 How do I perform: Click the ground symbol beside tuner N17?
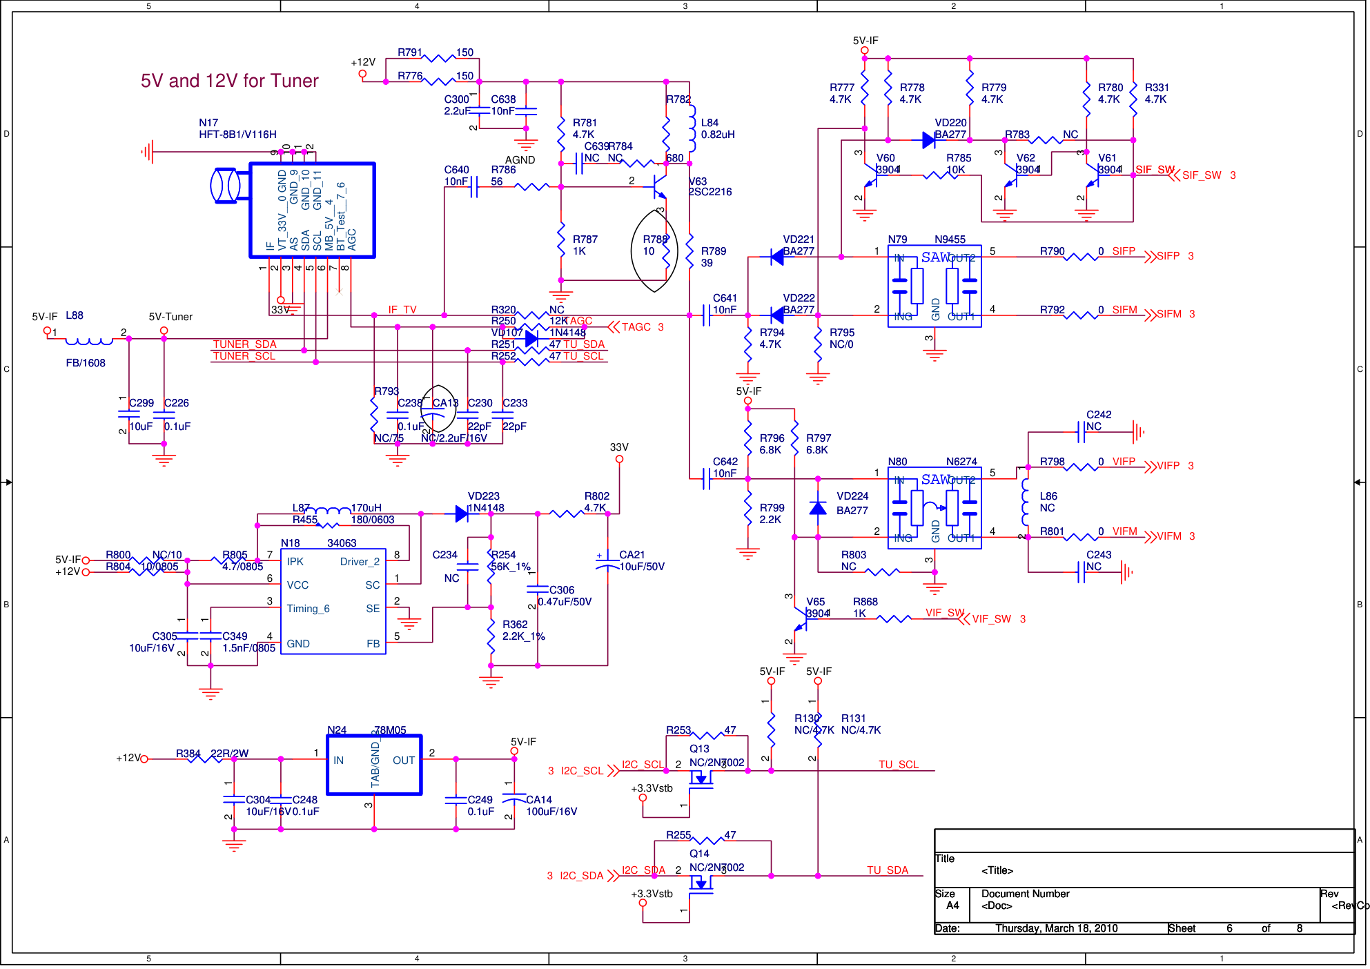coord(147,151)
